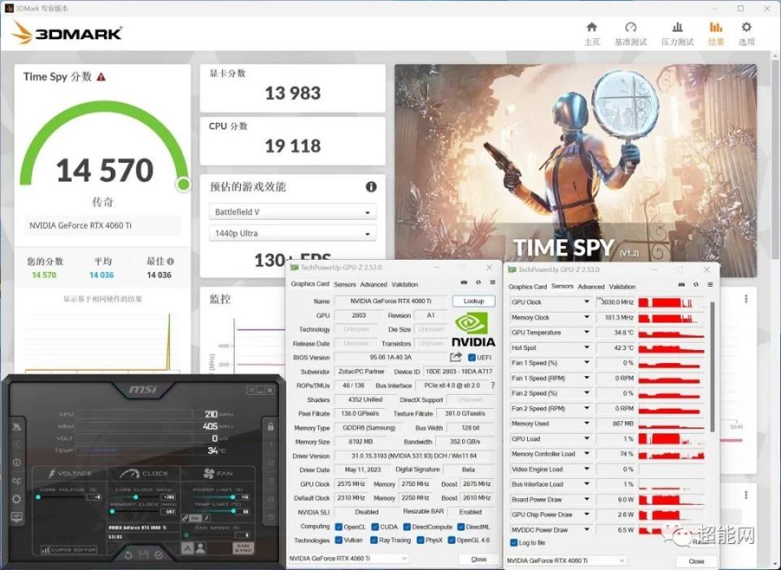Viewport: 781px width, 570px height.
Task: Toggle the Log to file checkbox
Action: (x=514, y=542)
